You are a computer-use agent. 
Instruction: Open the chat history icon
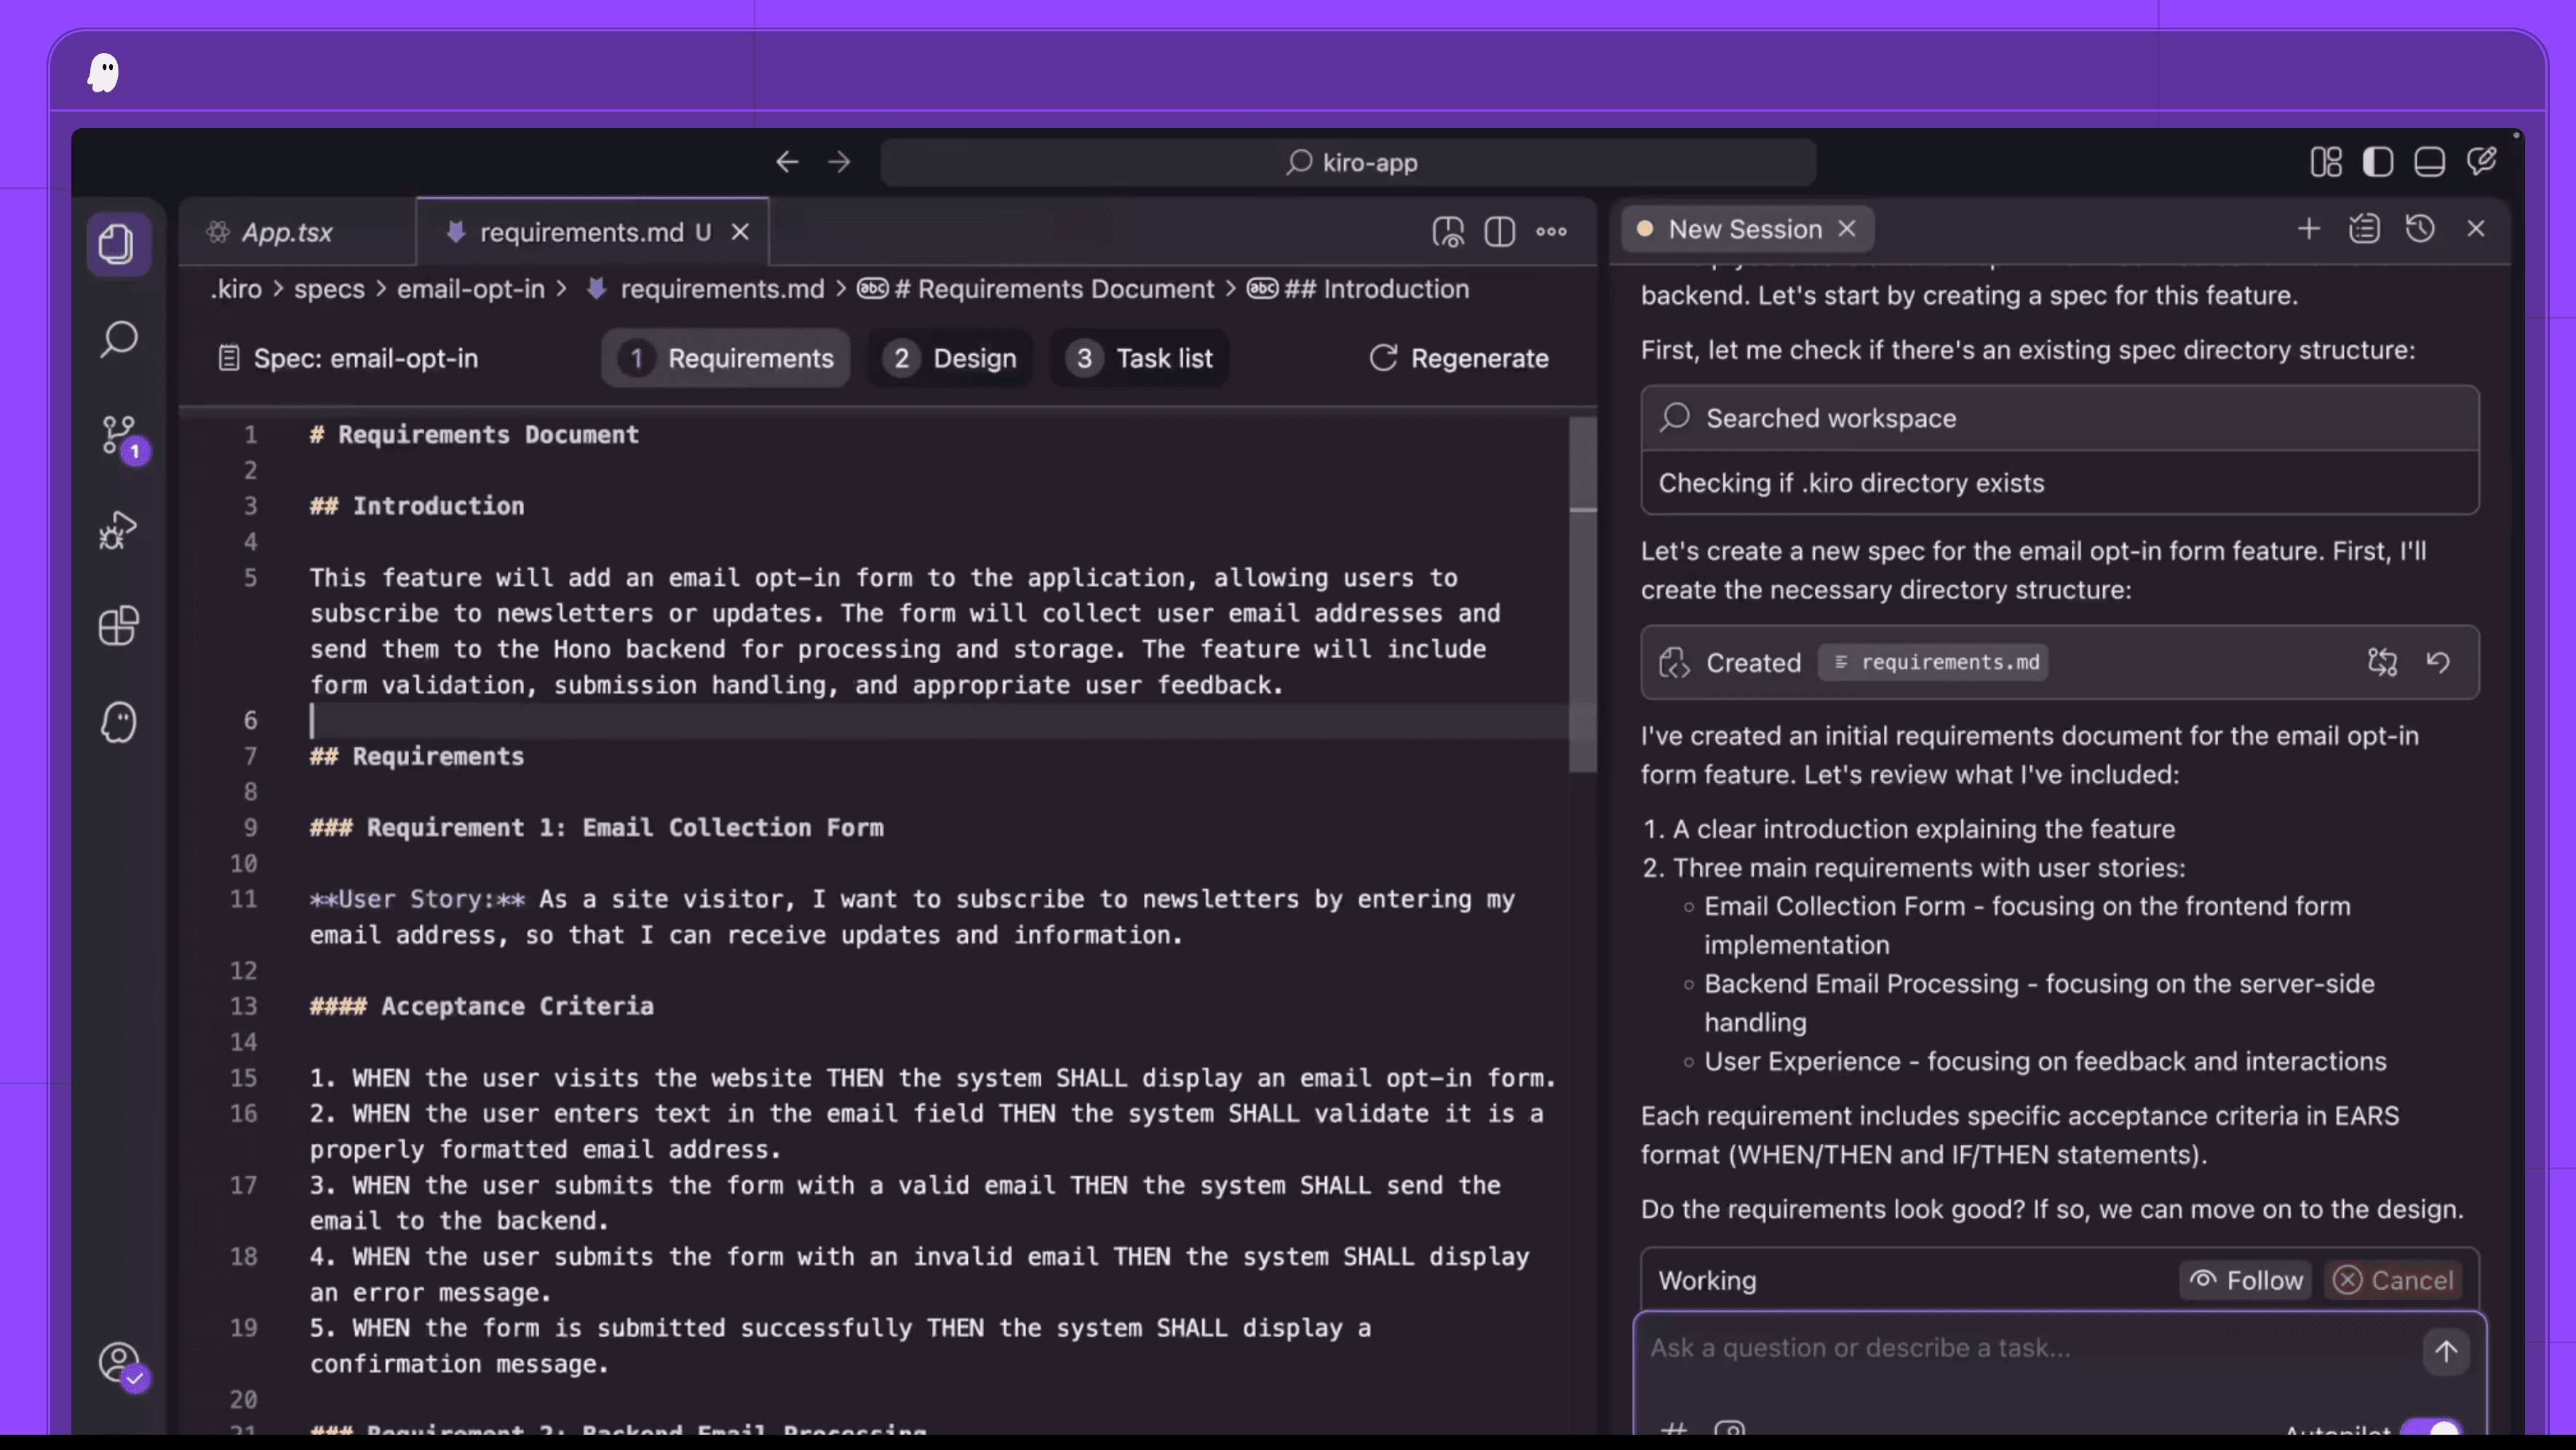(x=2420, y=229)
